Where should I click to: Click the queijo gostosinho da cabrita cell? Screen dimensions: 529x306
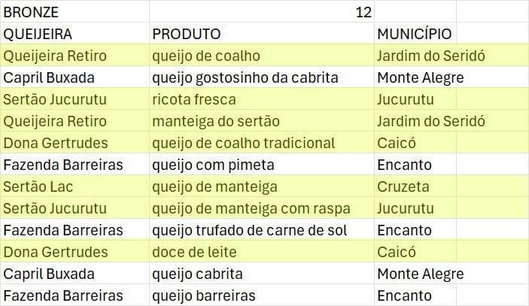click(245, 77)
